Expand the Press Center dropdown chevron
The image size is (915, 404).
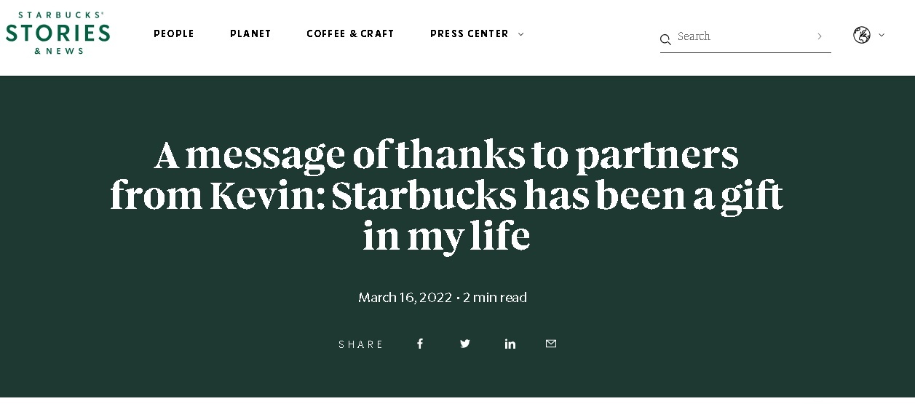(520, 34)
